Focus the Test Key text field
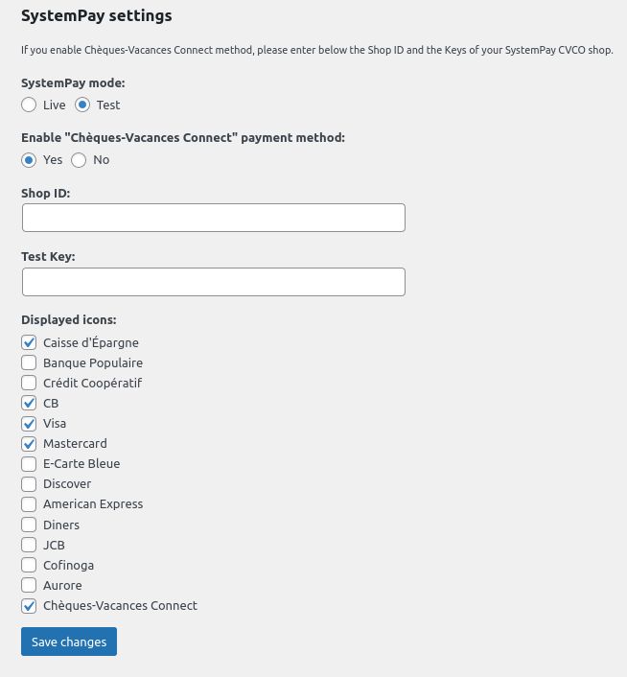This screenshot has width=627, height=677. (x=214, y=282)
